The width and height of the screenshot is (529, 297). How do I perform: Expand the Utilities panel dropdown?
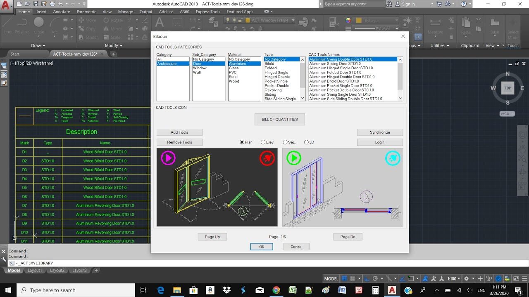click(440, 46)
